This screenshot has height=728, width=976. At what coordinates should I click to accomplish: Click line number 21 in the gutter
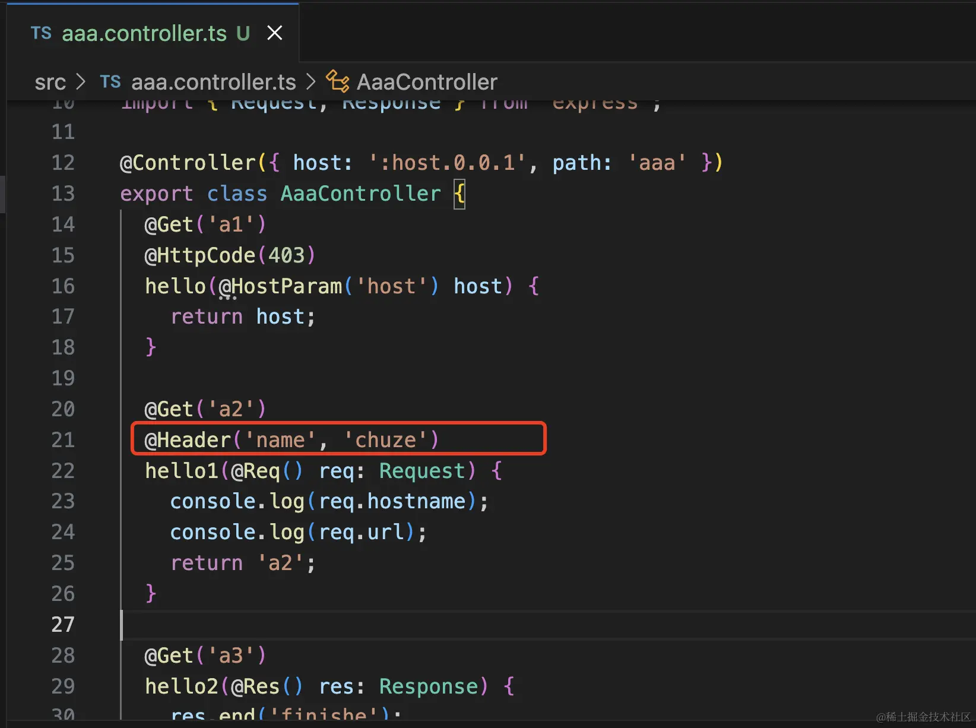63,440
